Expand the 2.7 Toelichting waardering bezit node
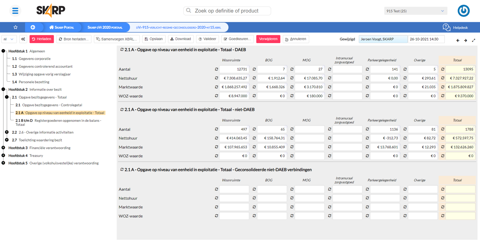Screen dimensions: 480x241 [7, 140]
